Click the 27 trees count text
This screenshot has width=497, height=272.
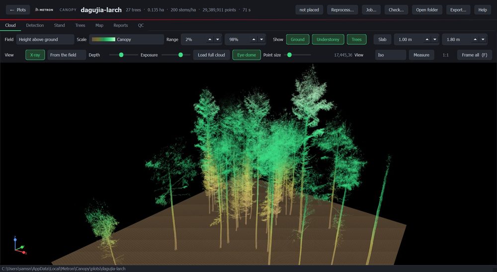click(x=133, y=10)
